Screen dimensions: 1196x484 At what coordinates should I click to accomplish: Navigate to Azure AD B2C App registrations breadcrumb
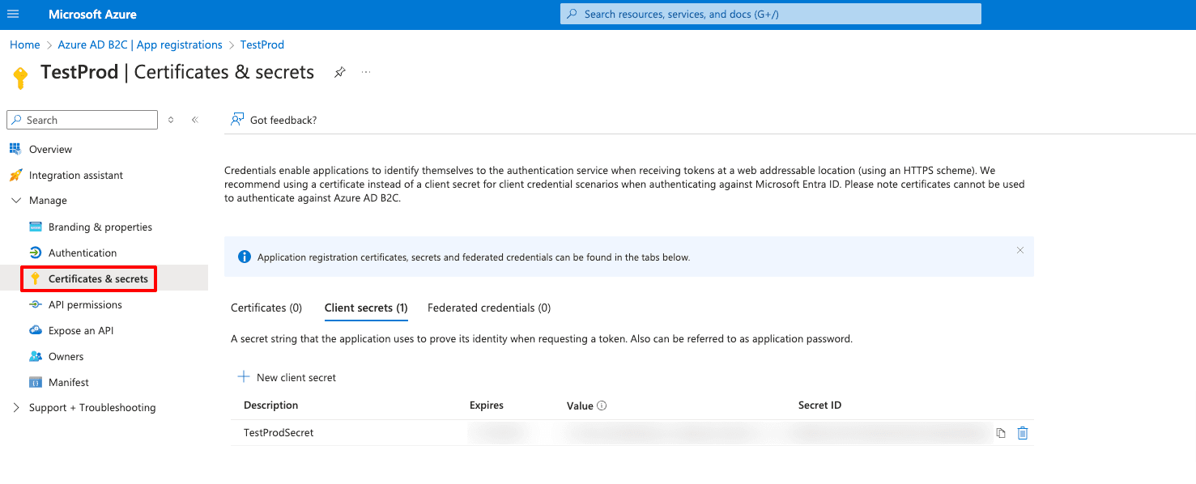(x=139, y=45)
